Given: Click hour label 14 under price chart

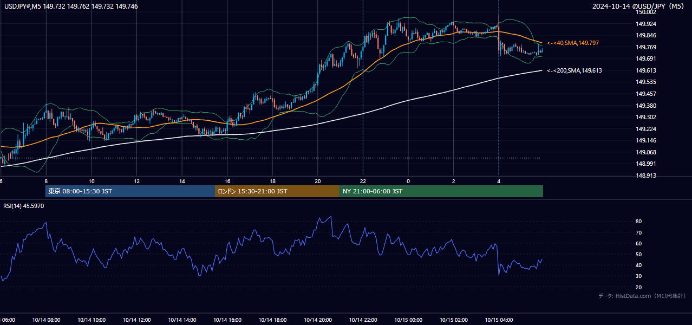Looking at the screenshot, I should tap(182, 181).
